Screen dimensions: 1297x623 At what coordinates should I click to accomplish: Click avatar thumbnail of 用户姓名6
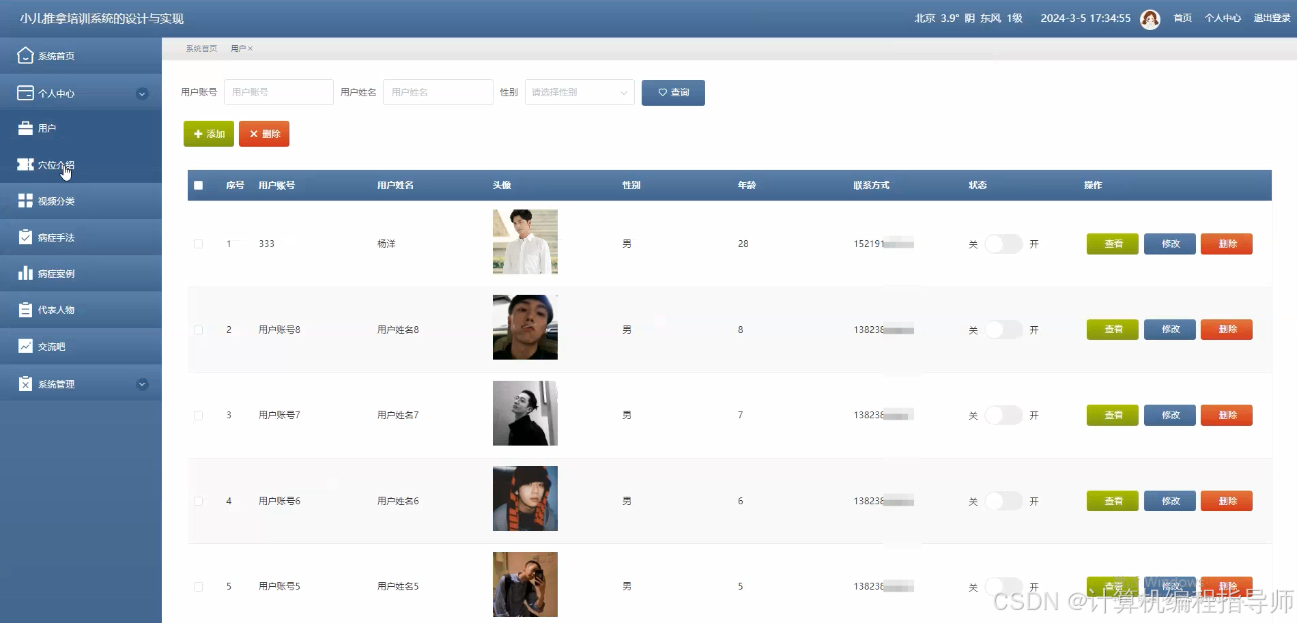tap(525, 499)
